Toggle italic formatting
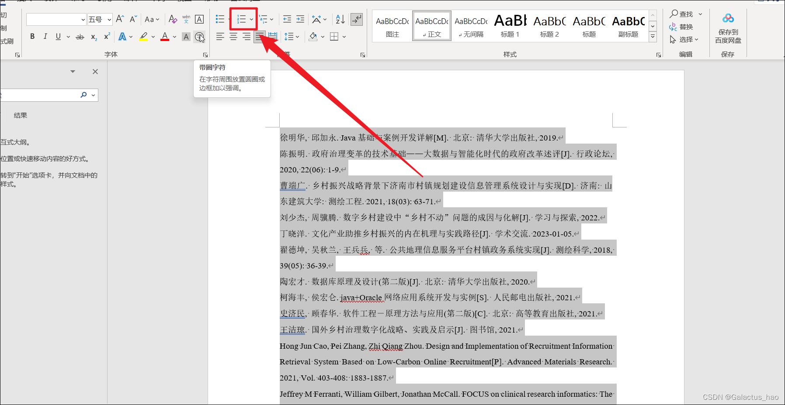Viewport: 785px width, 405px height. (x=45, y=37)
